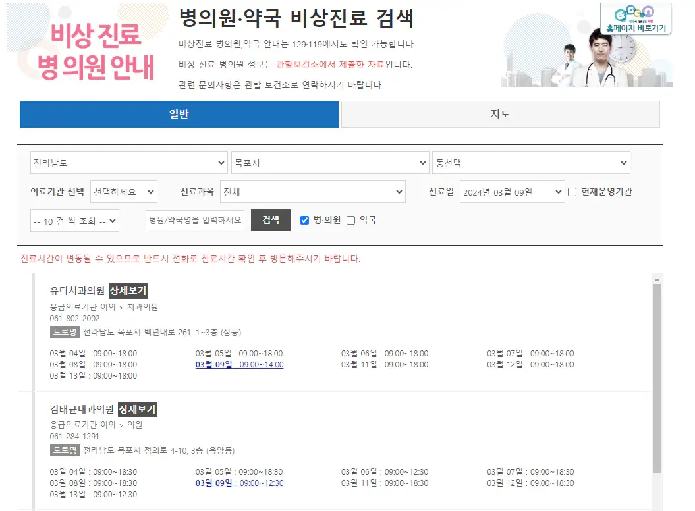This screenshot has width=695, height=511.
Task: Select the 일반 (general) tab
Action: pyautogui.click(x=179, y=115)
